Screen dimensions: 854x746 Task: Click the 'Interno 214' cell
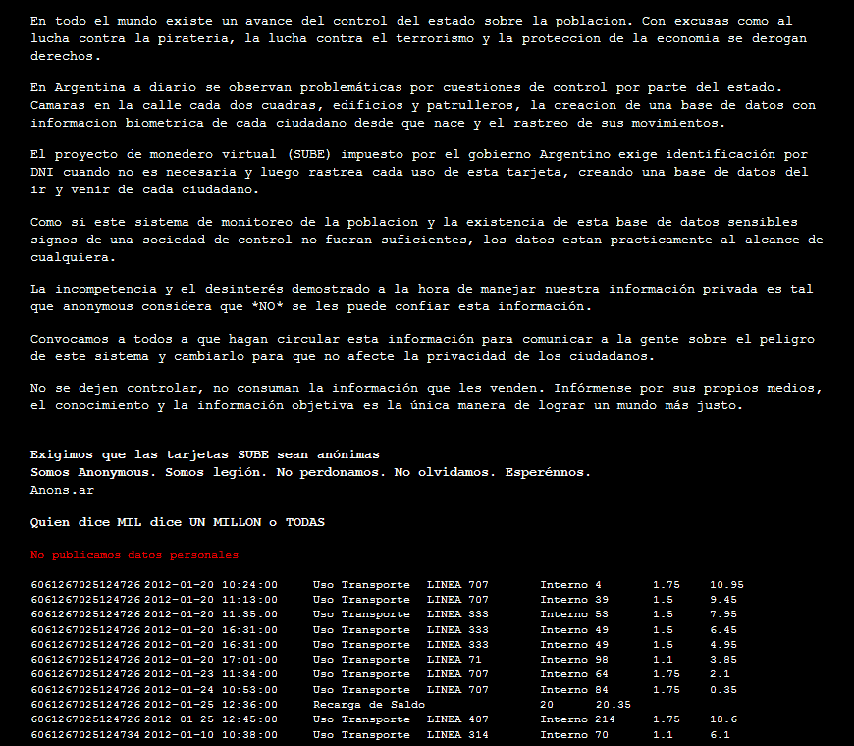(577, 719)
